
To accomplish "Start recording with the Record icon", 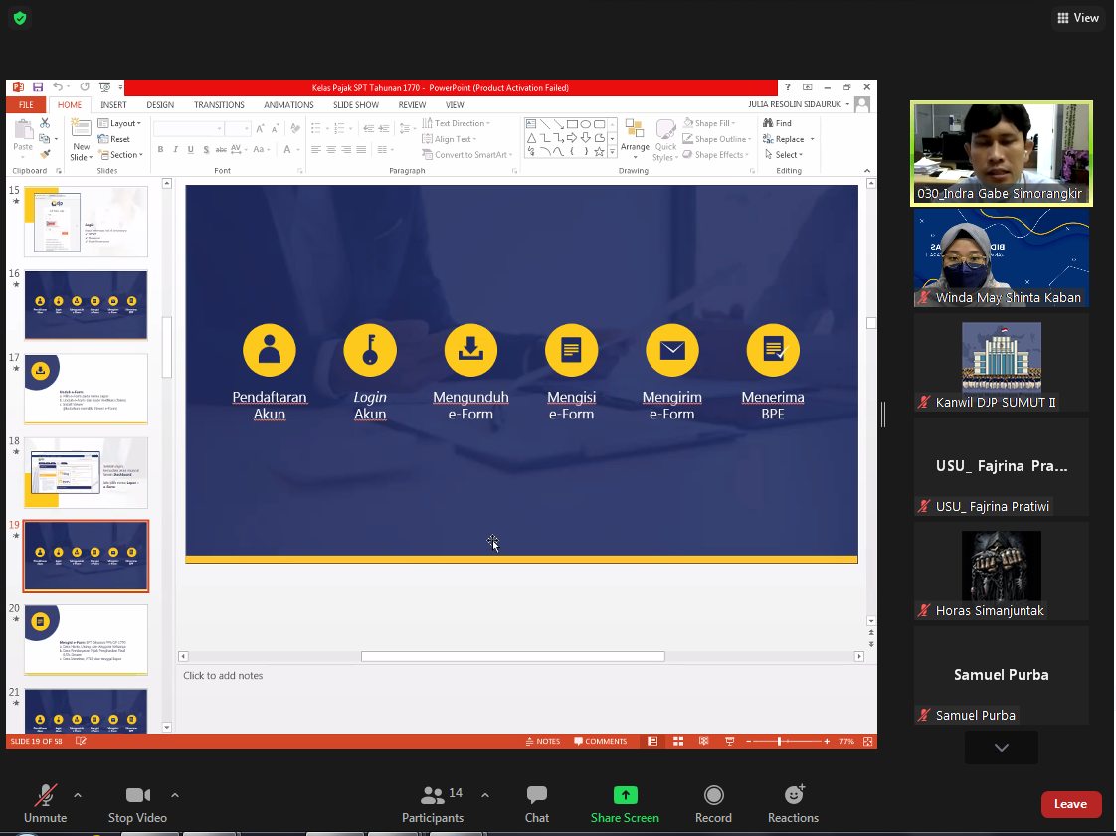I will 713,795.
